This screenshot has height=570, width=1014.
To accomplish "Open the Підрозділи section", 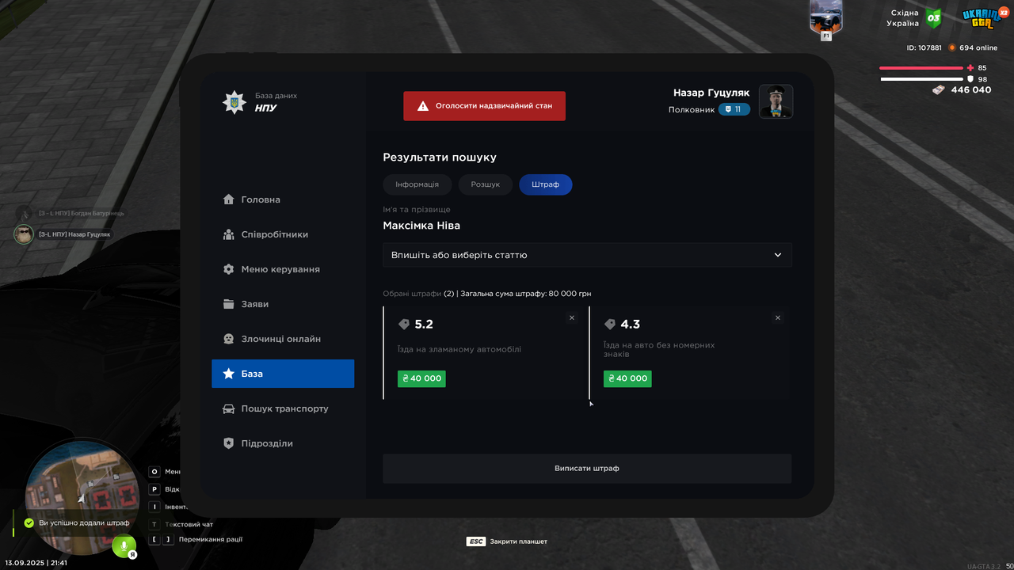I will [x=283, y=443].
